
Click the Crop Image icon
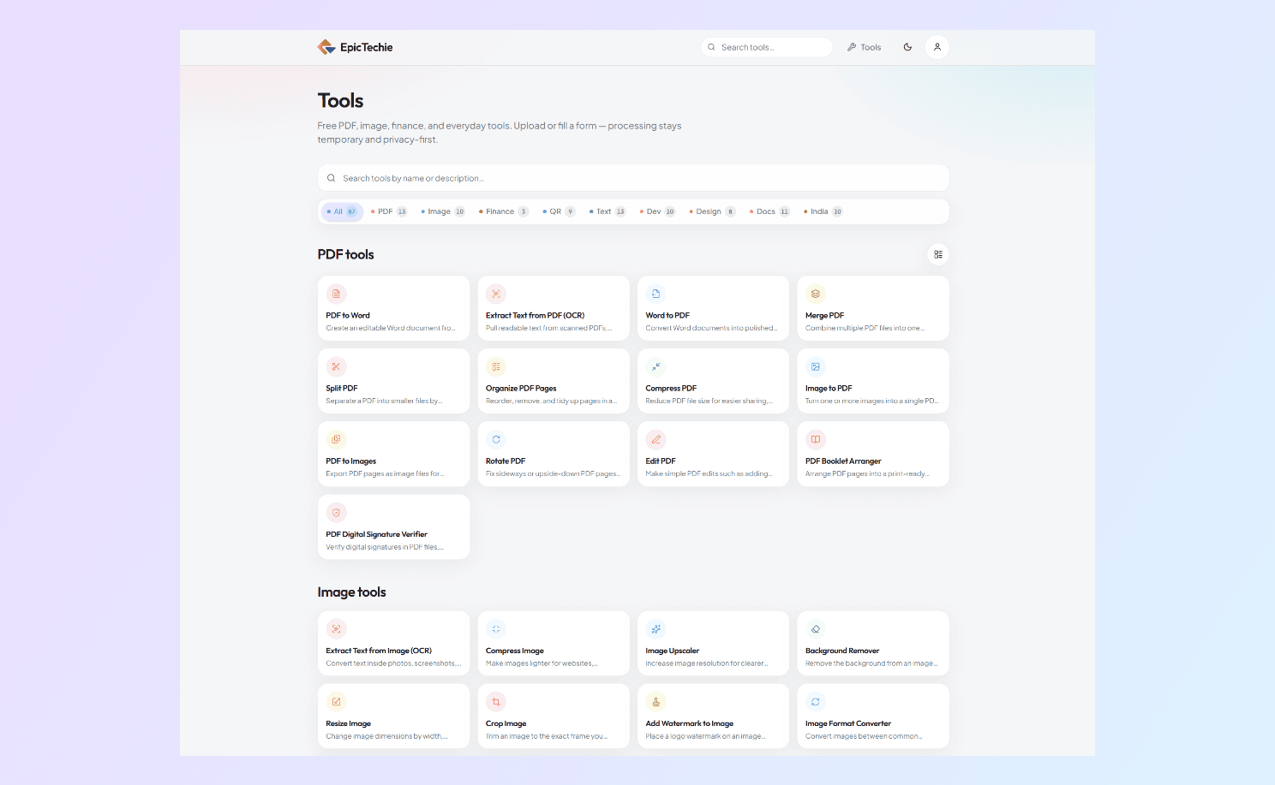(x=496, y=702)
